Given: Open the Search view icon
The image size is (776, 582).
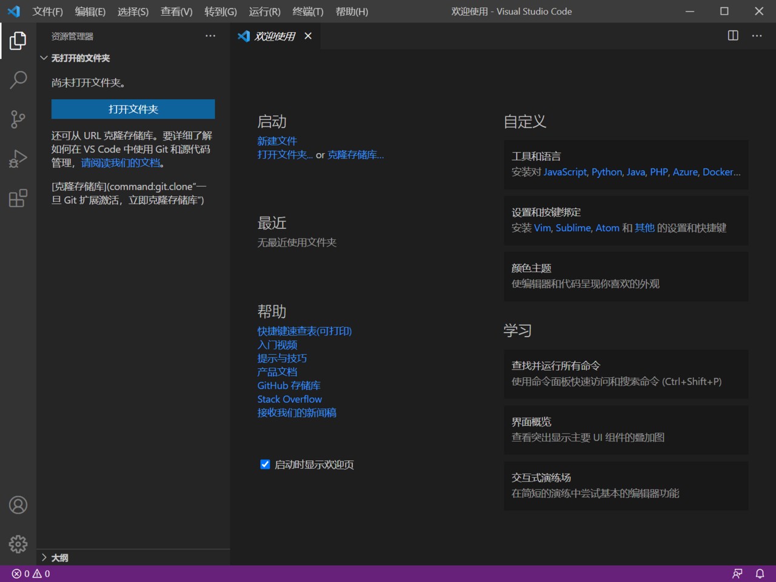Looking at the screenshot, I should 18,80.
